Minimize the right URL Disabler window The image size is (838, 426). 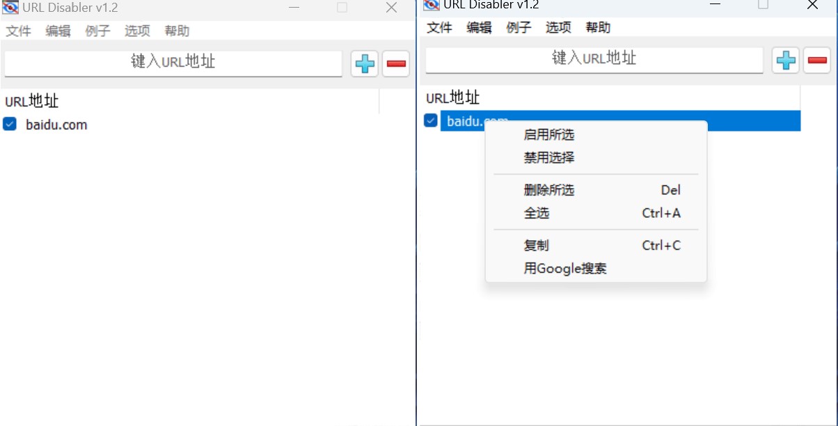coord(714,3)
